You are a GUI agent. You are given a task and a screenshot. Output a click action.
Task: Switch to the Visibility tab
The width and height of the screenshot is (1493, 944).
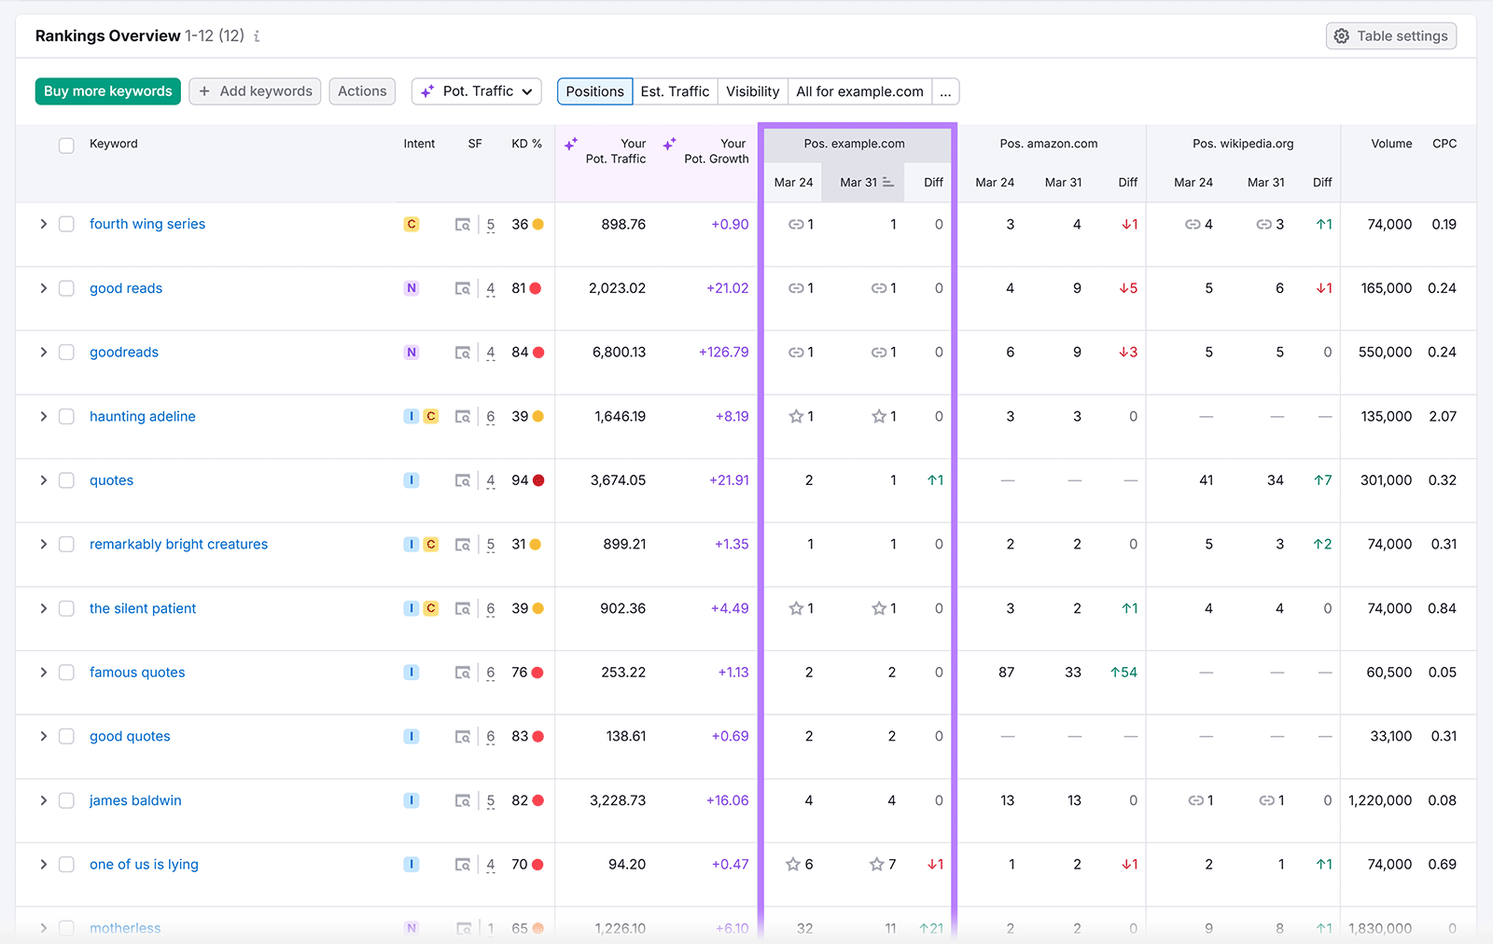(x=752, y=91)
